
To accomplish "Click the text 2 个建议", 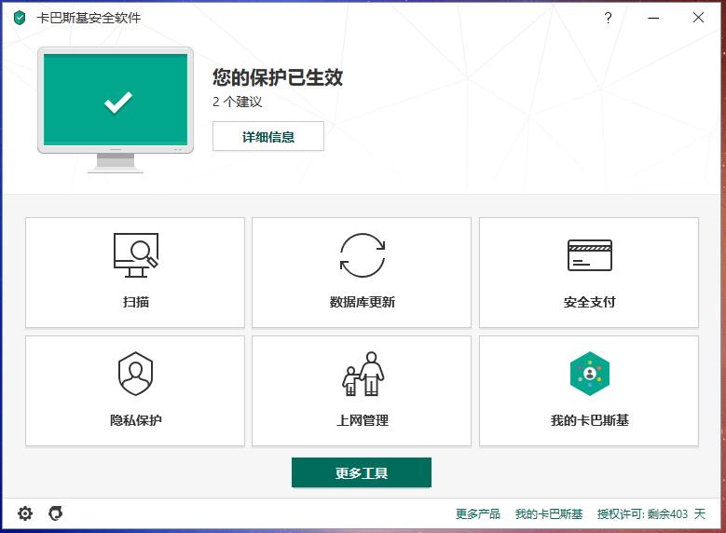I will pyautogui.click(x=237, y=102).
